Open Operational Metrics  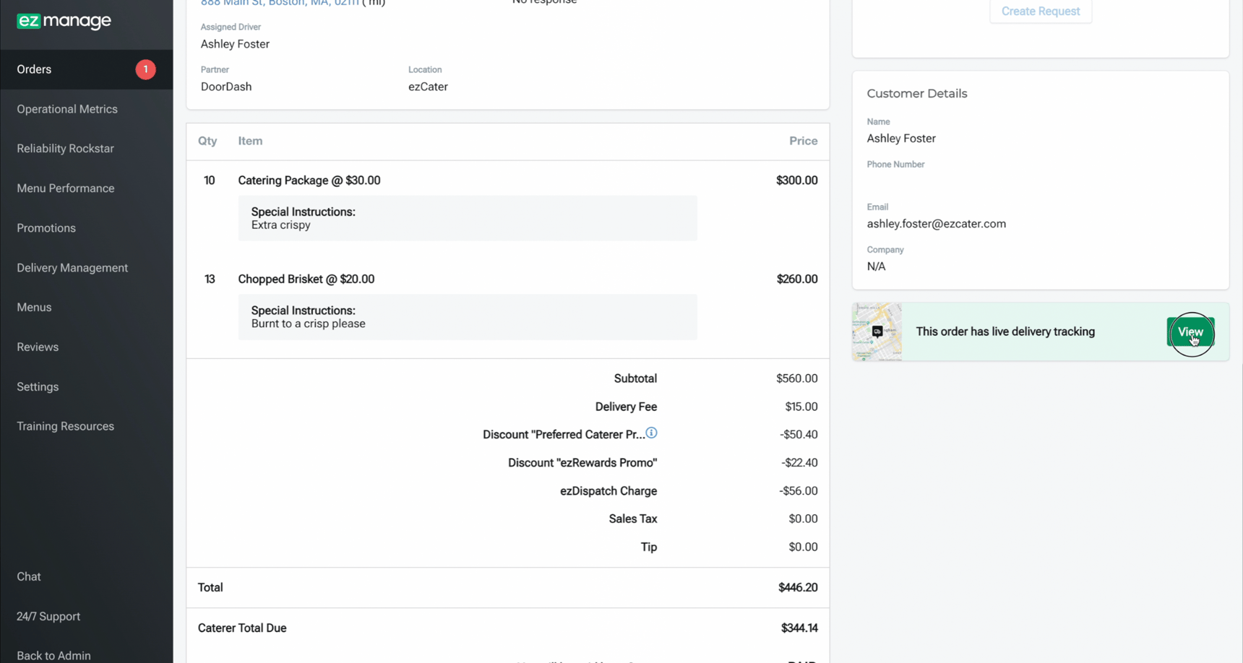pyautogui.click(x=66, y=108)
